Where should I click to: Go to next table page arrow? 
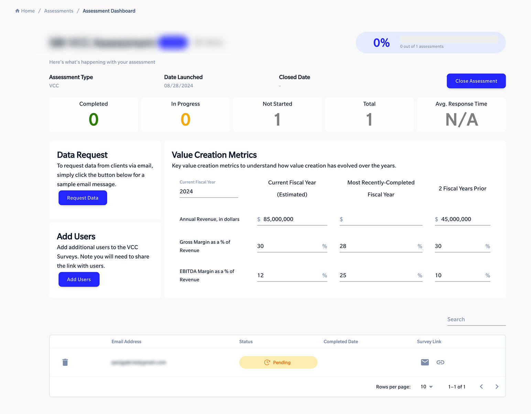[x=497, y=387]
